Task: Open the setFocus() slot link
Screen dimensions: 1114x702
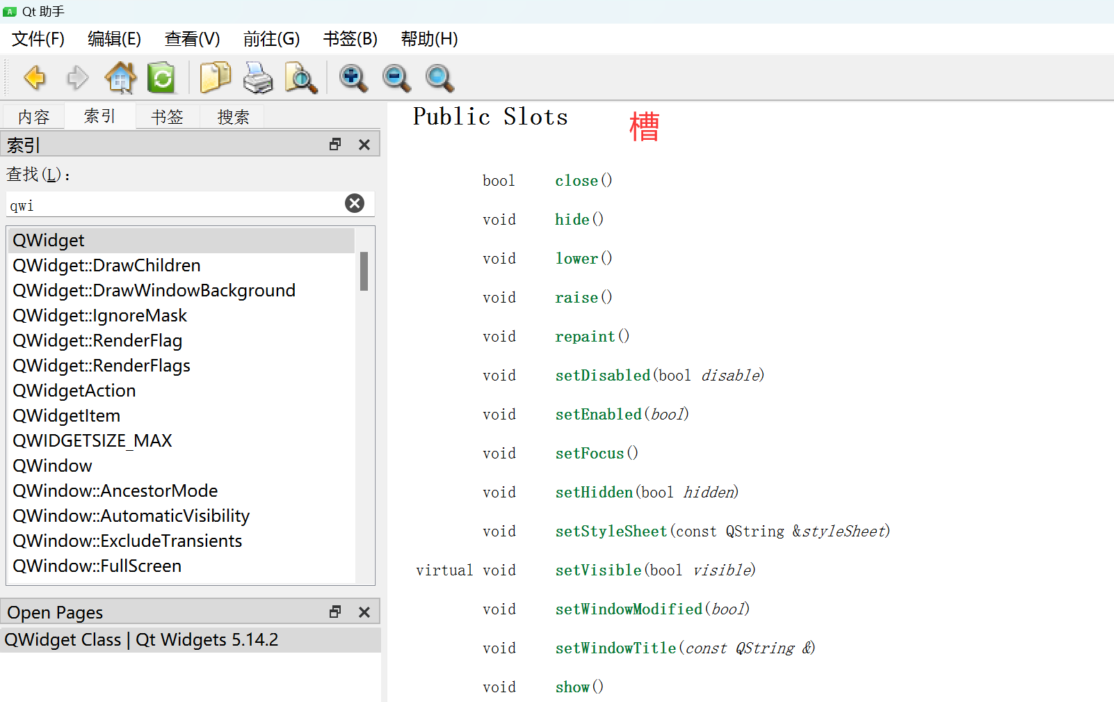Action: click(x=590, y=454)
